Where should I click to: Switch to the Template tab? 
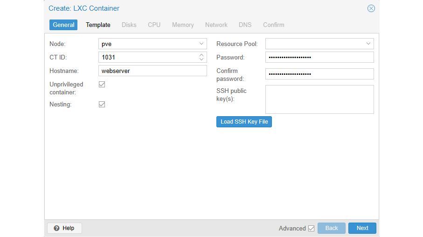click(x=98, y=25)
